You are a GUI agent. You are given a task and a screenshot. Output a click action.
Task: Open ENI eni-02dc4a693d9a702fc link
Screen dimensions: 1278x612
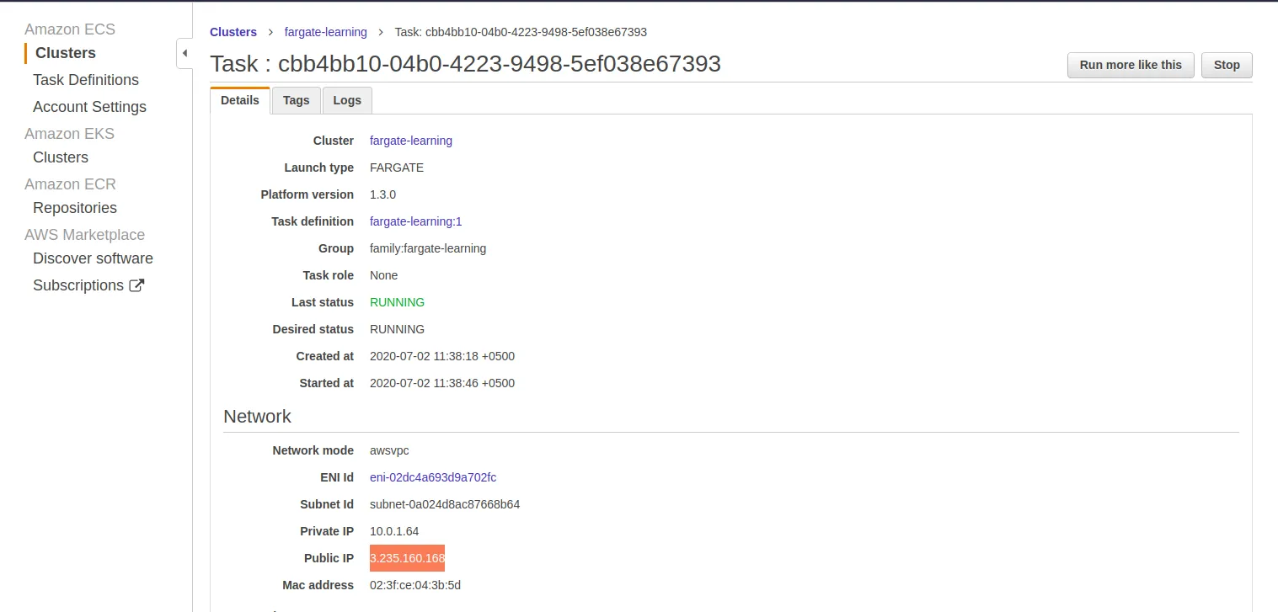coord(433,477)
